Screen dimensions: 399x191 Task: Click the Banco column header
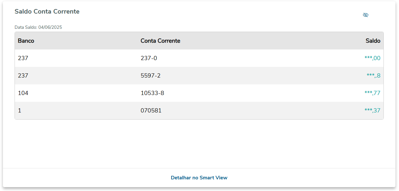point(26,41)
